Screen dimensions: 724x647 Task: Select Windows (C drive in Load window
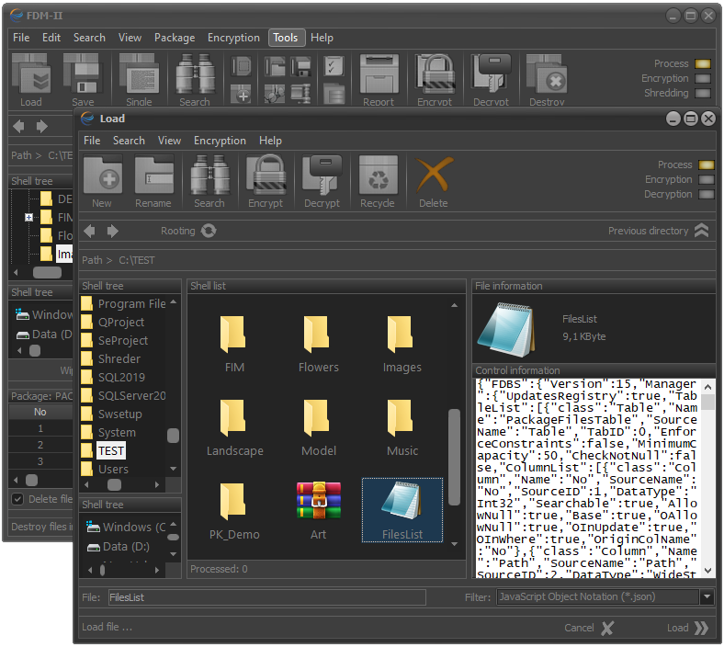point(126,527)
